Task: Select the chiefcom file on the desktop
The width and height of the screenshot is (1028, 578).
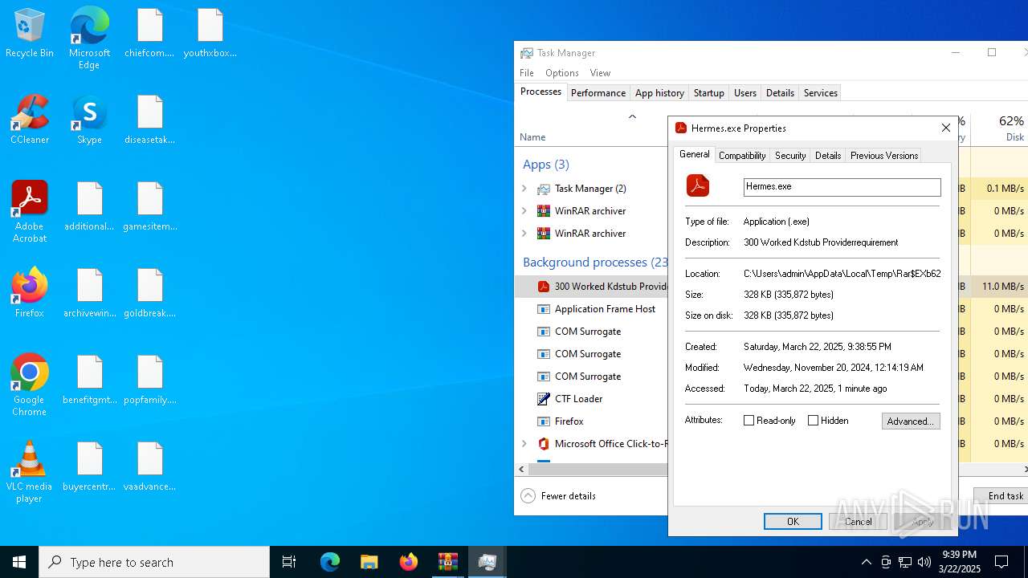Action: coord(149,34)
